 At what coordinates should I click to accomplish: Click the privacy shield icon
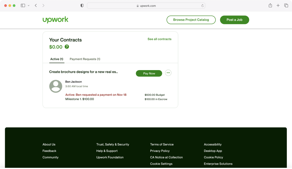(82, 5)
